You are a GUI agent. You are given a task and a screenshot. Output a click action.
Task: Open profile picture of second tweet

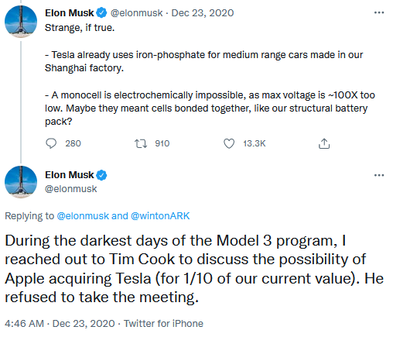pos(21,182)
